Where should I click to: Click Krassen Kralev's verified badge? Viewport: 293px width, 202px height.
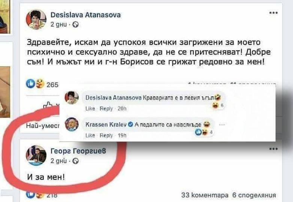click(131, 124)
